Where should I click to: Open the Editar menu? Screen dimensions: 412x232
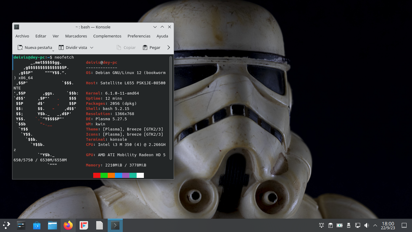click(x=41, y=36)
